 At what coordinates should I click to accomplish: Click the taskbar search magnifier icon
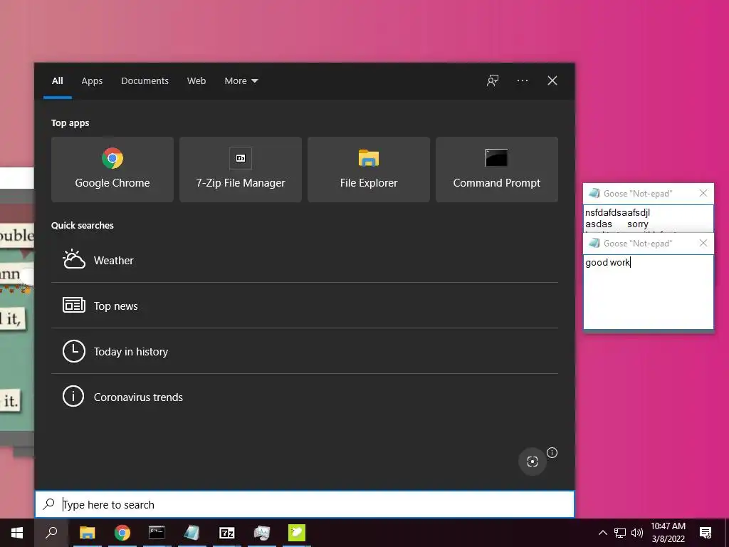51,533
